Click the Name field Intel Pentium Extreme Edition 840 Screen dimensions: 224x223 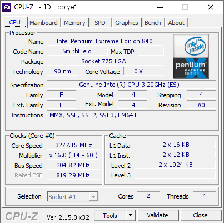tap(105, 41)
